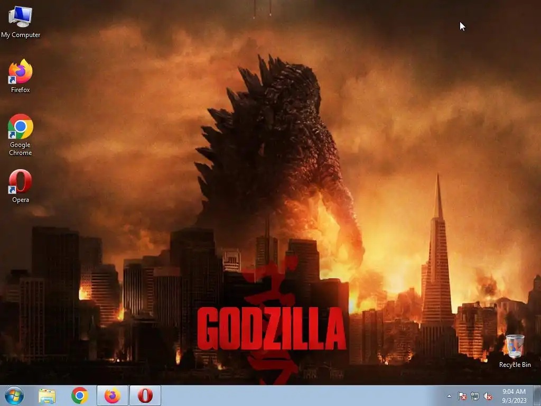
Task: Select the Opera desktop shortcut
Action: coord(21,186)
